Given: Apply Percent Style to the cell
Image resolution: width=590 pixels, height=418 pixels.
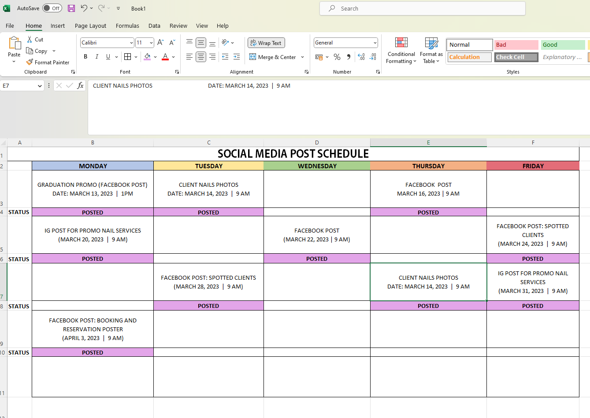Looking at the screenshot, I should (337, 57).
